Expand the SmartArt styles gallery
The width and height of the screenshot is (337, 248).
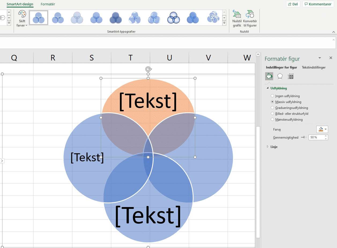tap(224, 23)
